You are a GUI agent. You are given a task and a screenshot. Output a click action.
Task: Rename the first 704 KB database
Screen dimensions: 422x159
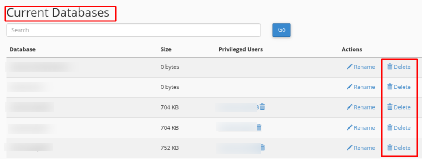click(x=361, y=107)
